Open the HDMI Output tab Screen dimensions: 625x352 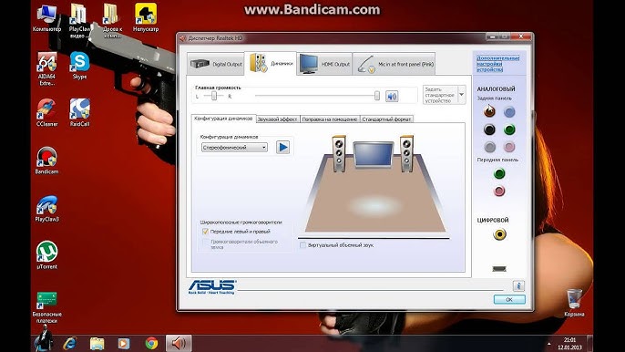coord(324,64)
